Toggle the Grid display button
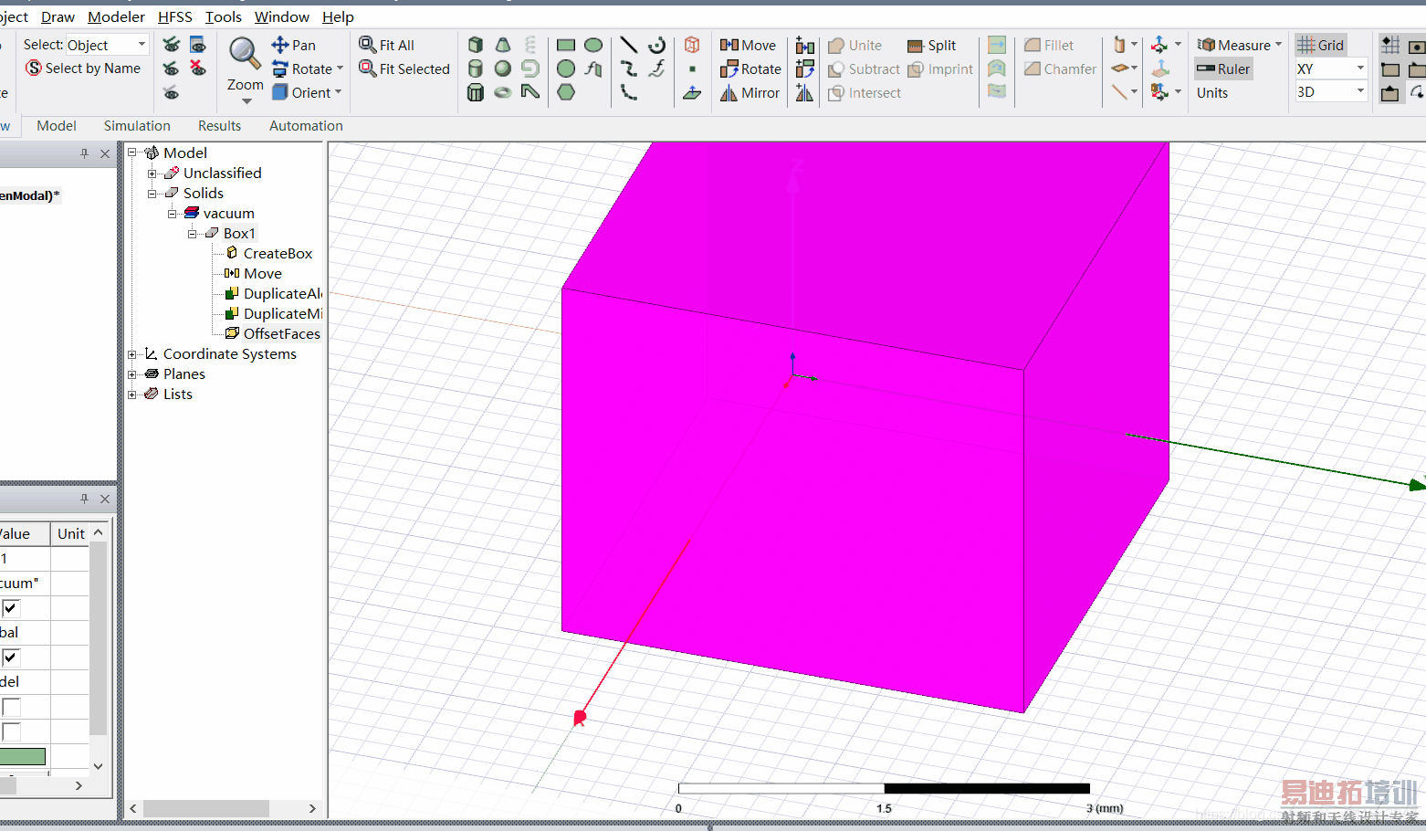The height and width of the screenshot is (831, 1426). pyautogui.click(x=1321, y=45)
